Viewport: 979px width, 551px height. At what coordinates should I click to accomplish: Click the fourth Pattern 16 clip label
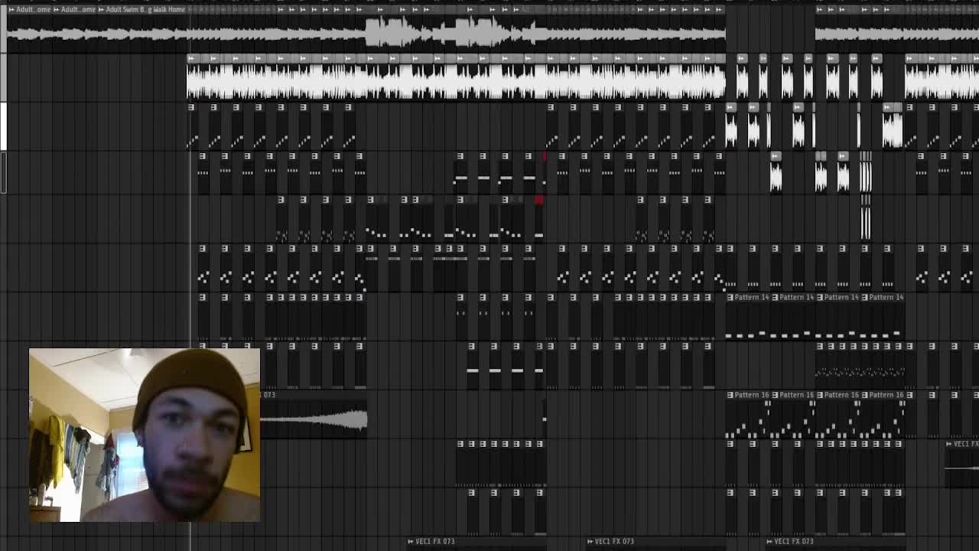(887, 395)
